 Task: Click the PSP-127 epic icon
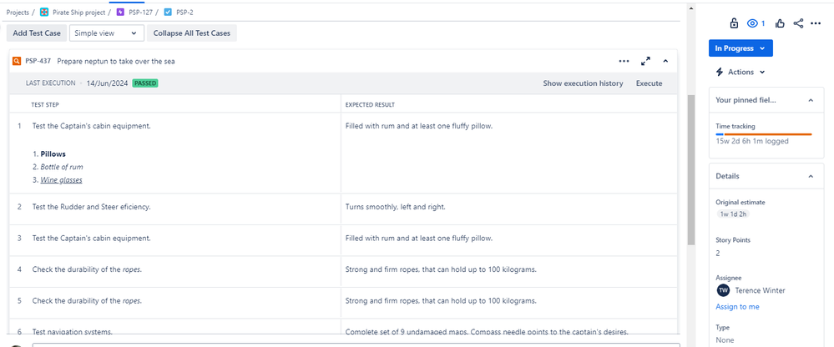click(120, 13)
